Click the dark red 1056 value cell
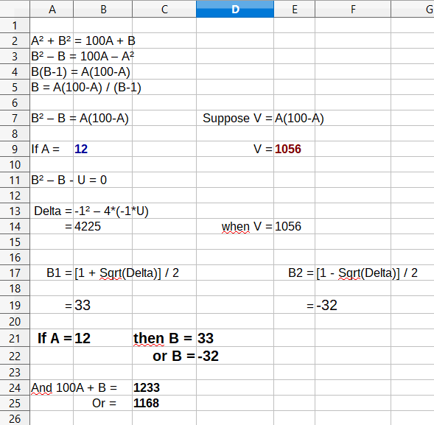434x425 pixels. [294, 149]
